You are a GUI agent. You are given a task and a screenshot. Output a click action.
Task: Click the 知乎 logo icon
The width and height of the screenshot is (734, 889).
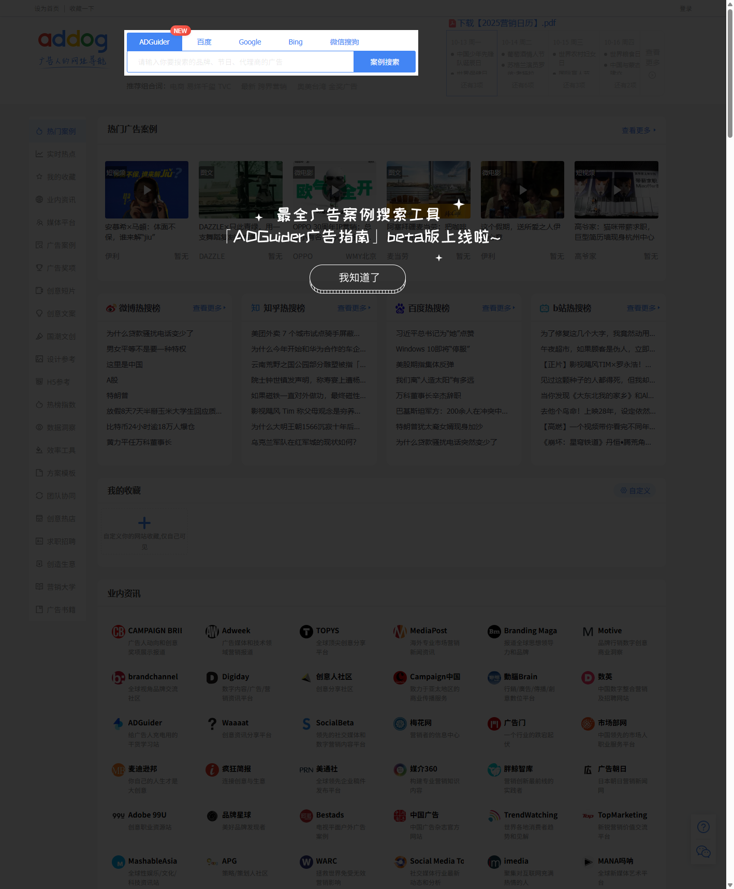pos(255,308)
